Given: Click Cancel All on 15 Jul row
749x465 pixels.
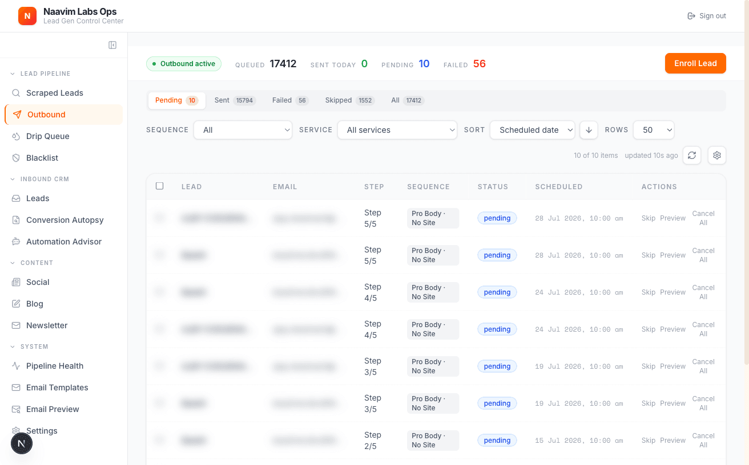Looking at the screenshot, I should [x=703, y=440].
